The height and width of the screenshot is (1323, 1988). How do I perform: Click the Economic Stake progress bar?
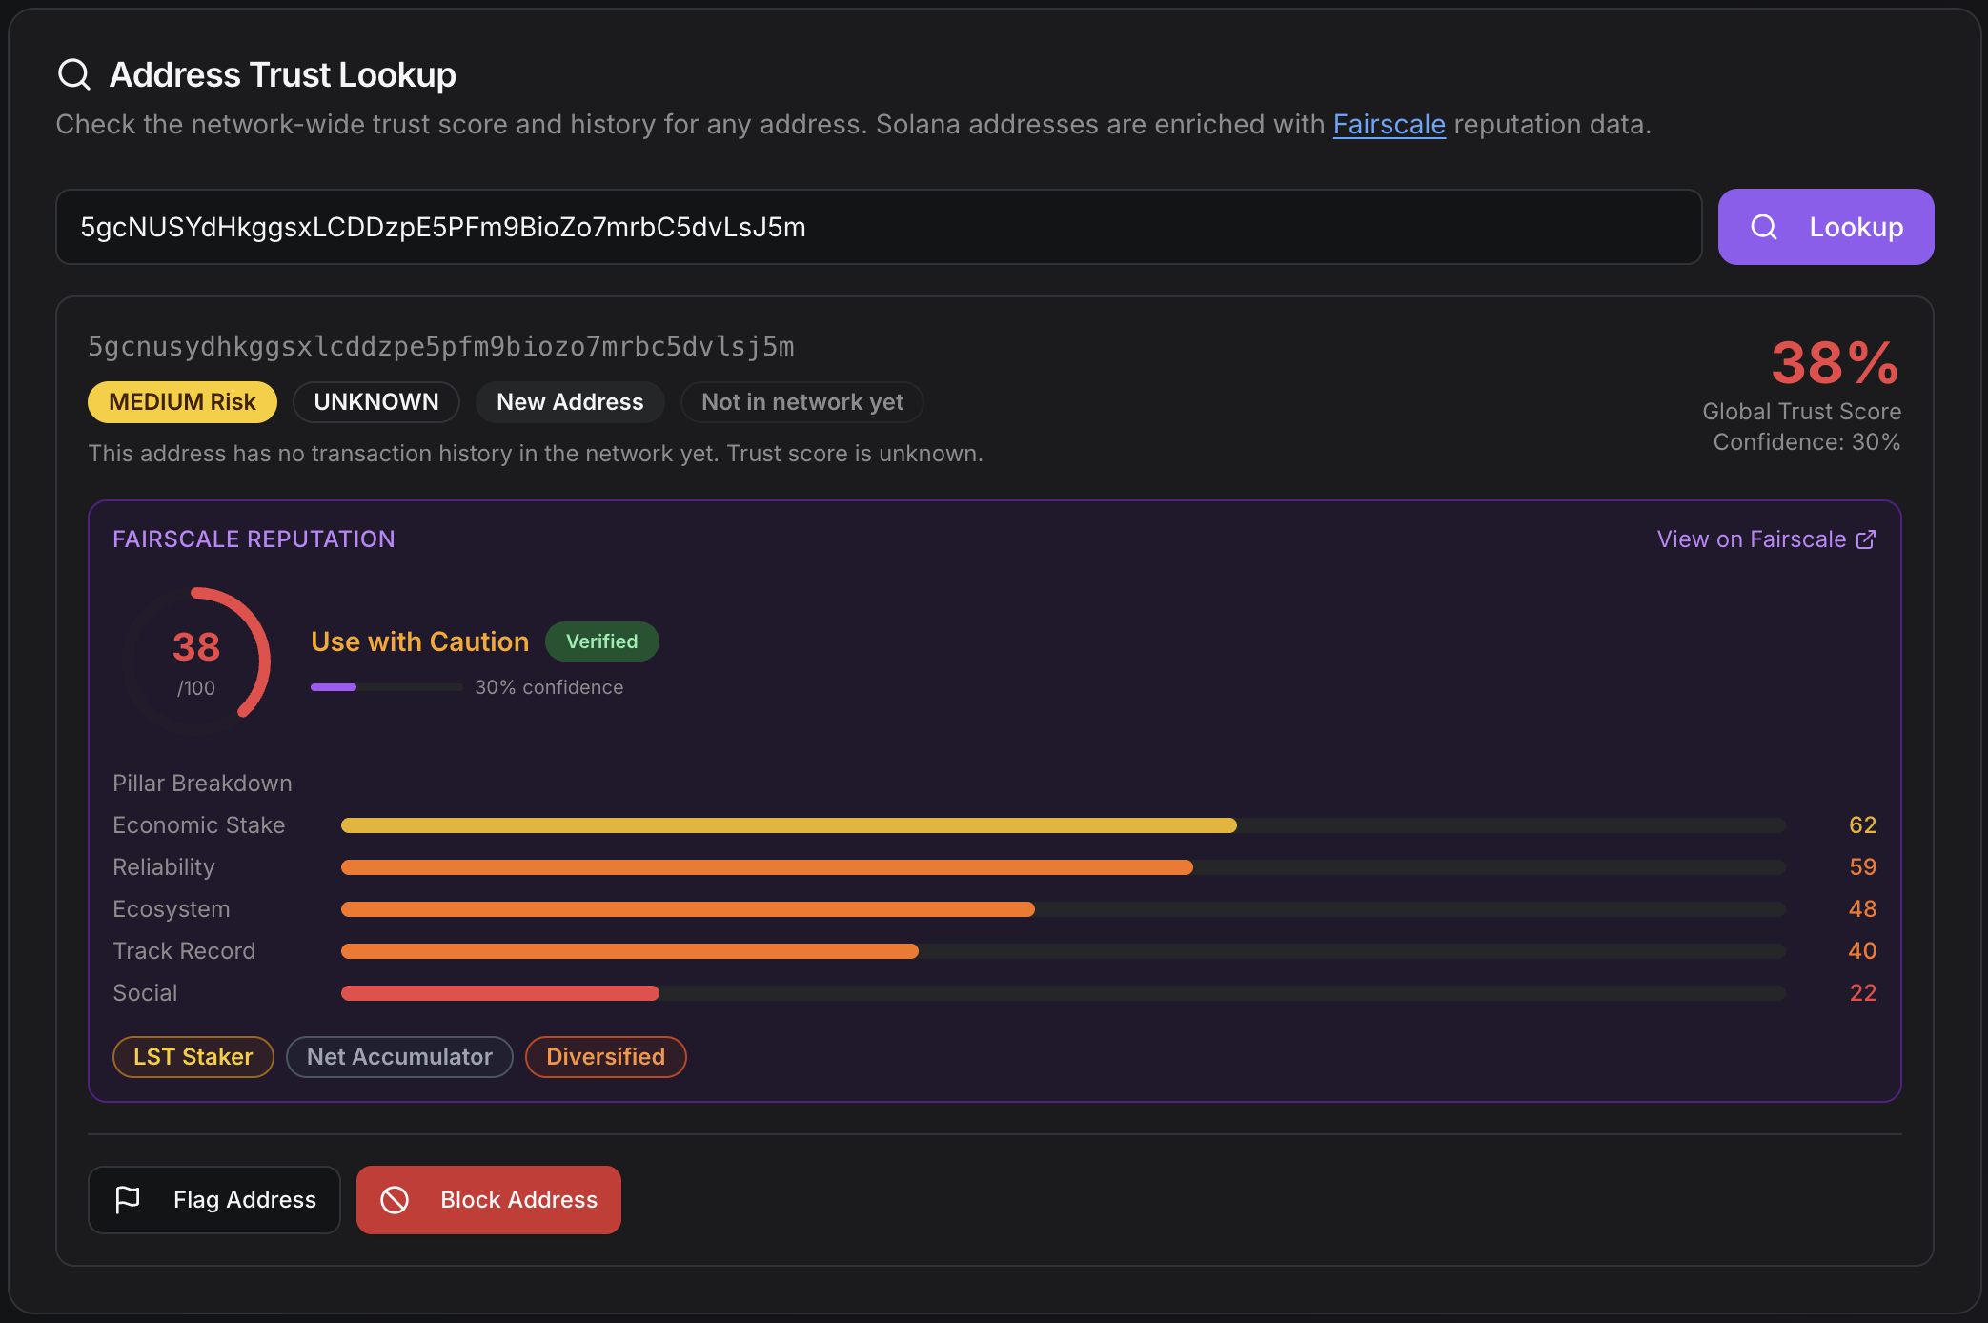pos(1064,825)
